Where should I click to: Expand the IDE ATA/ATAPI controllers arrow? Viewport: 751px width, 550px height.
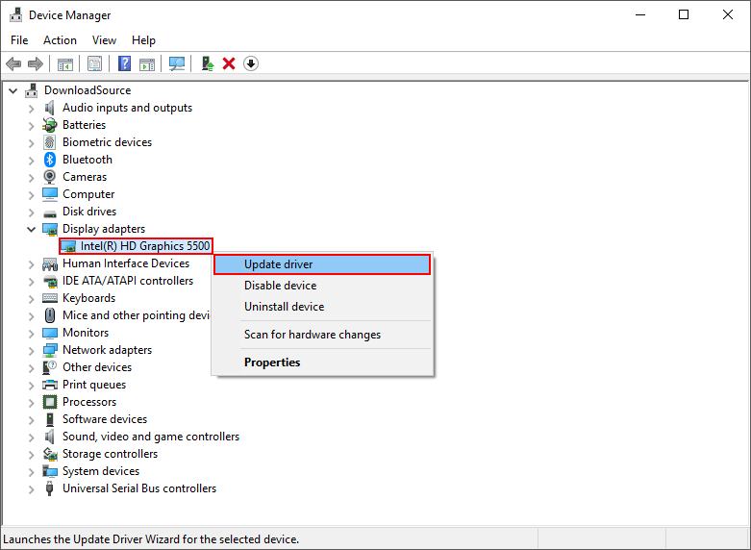tap(31, 282)
